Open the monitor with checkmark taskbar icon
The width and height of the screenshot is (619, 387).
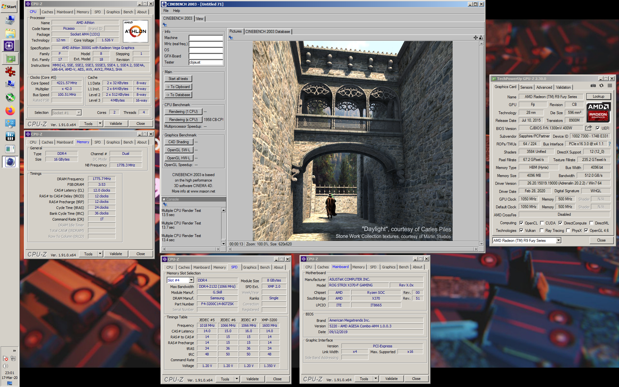[x=10, y=84]
